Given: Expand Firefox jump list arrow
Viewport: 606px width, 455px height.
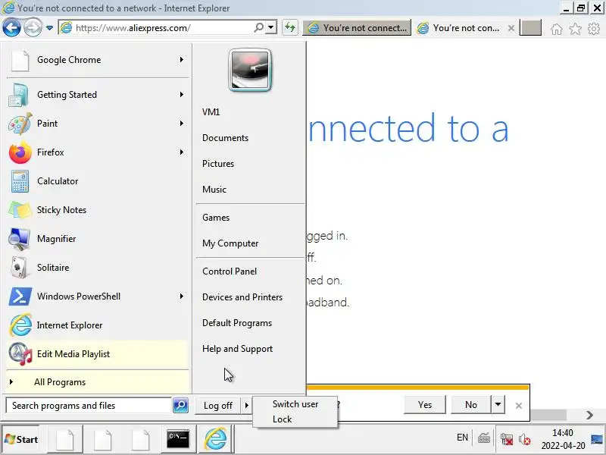Looking at the screenshot, I should tap(182, 152).
